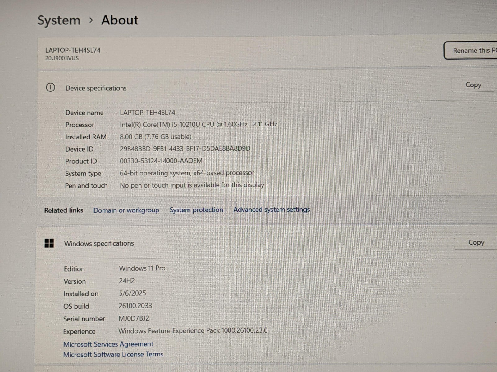Click the Windows logo icon

(x=49, y=243)
